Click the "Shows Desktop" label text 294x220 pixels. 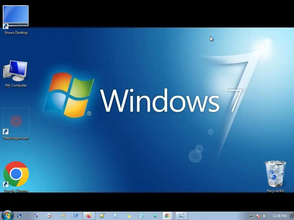16,33
